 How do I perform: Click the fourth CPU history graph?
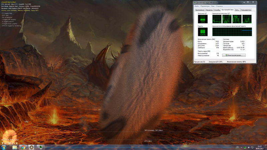(x=247, y=19)
